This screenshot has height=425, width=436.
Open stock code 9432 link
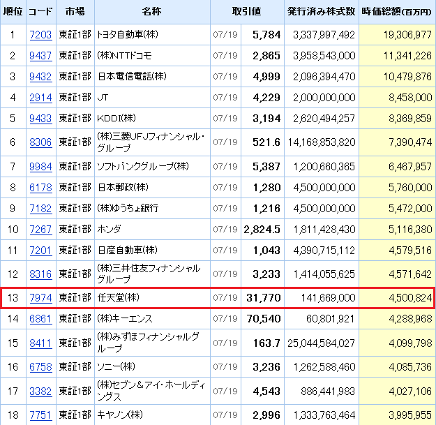tap(40, 77)
